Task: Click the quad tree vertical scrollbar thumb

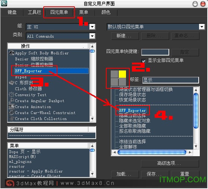Action: (x=196, y=111)
